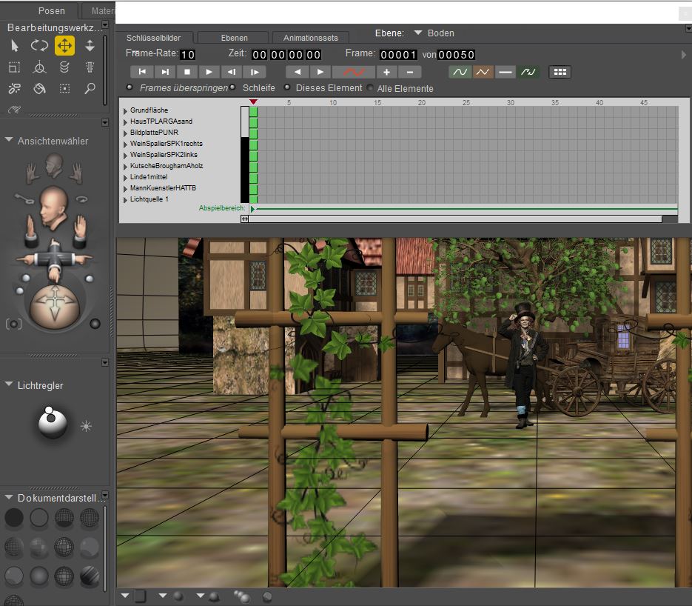692x606 pixels.
Task: Open the Animationssets tab
Action: [x=310, y=38]
